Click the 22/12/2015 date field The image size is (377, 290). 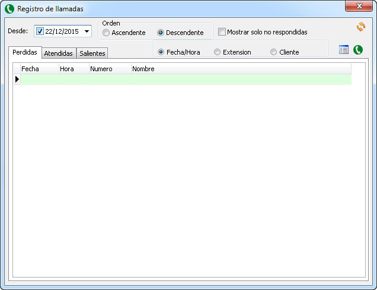pos(62,31)
